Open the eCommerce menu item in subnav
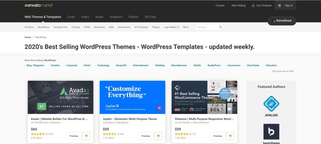Viewport: 321px width, 144px height. (x=124, y=27)
